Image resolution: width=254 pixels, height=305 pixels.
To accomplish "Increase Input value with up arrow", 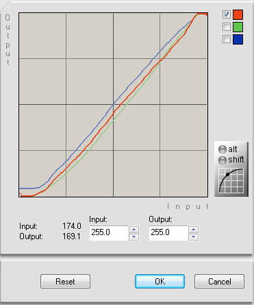I will [x=134, y=230].
